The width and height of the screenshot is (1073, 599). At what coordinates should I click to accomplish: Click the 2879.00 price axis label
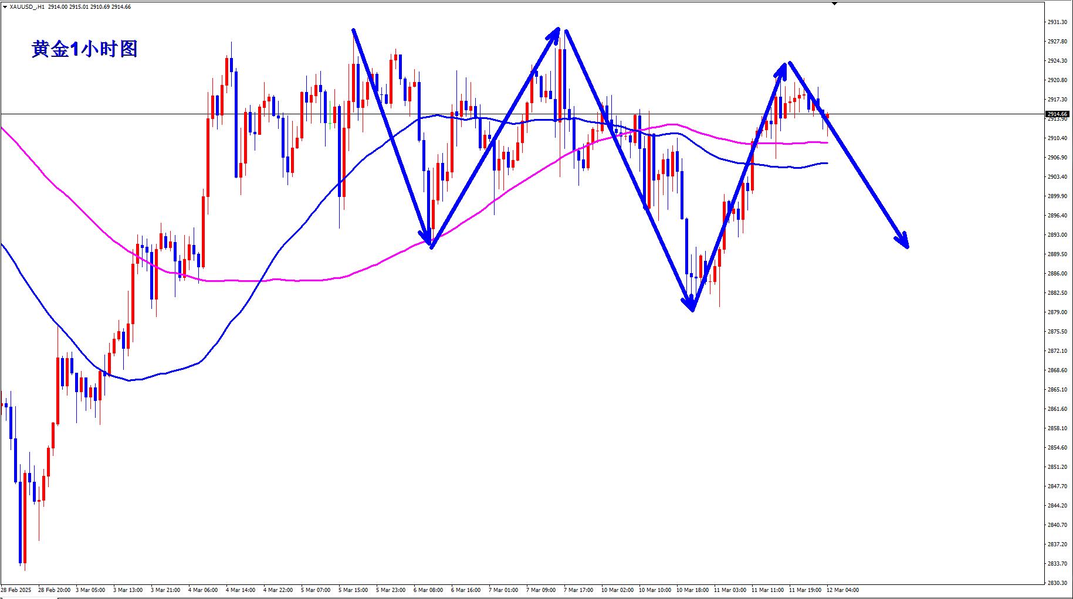click(1057, 312)
